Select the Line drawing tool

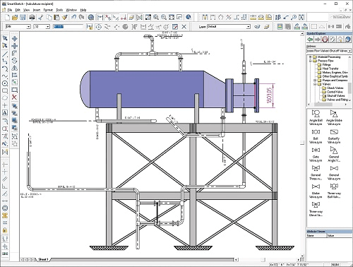coord(5,54)
